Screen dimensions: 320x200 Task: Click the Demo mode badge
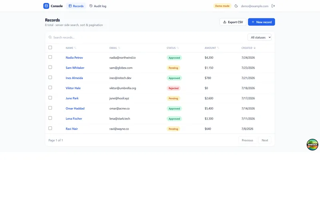point(222,6)
